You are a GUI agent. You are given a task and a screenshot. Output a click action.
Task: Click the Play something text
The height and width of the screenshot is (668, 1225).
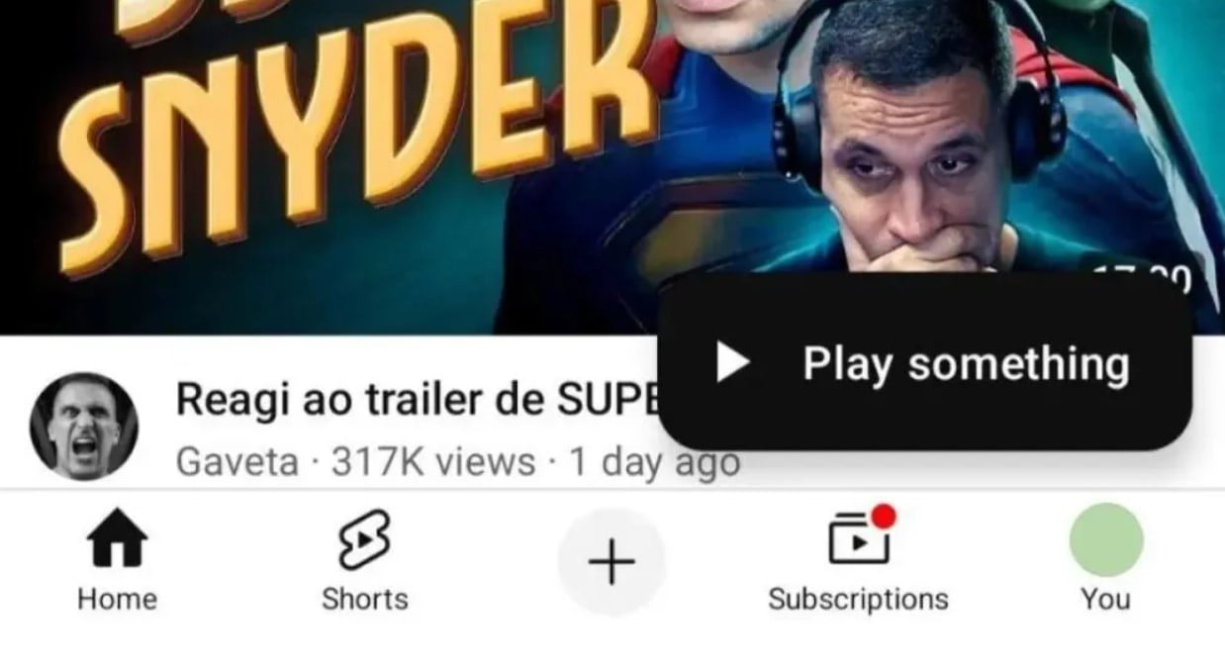(x=966, y=364)
